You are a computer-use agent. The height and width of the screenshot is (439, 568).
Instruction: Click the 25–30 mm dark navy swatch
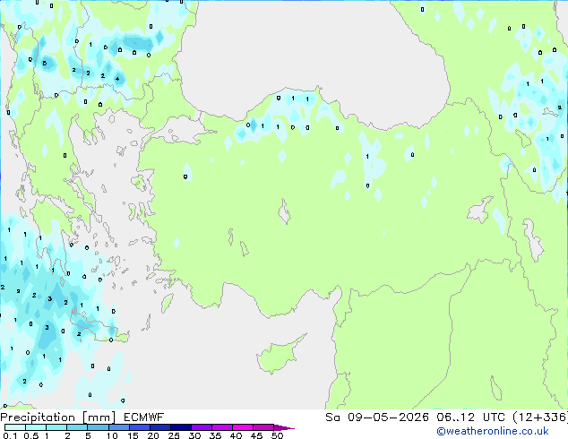click(180, 427)
